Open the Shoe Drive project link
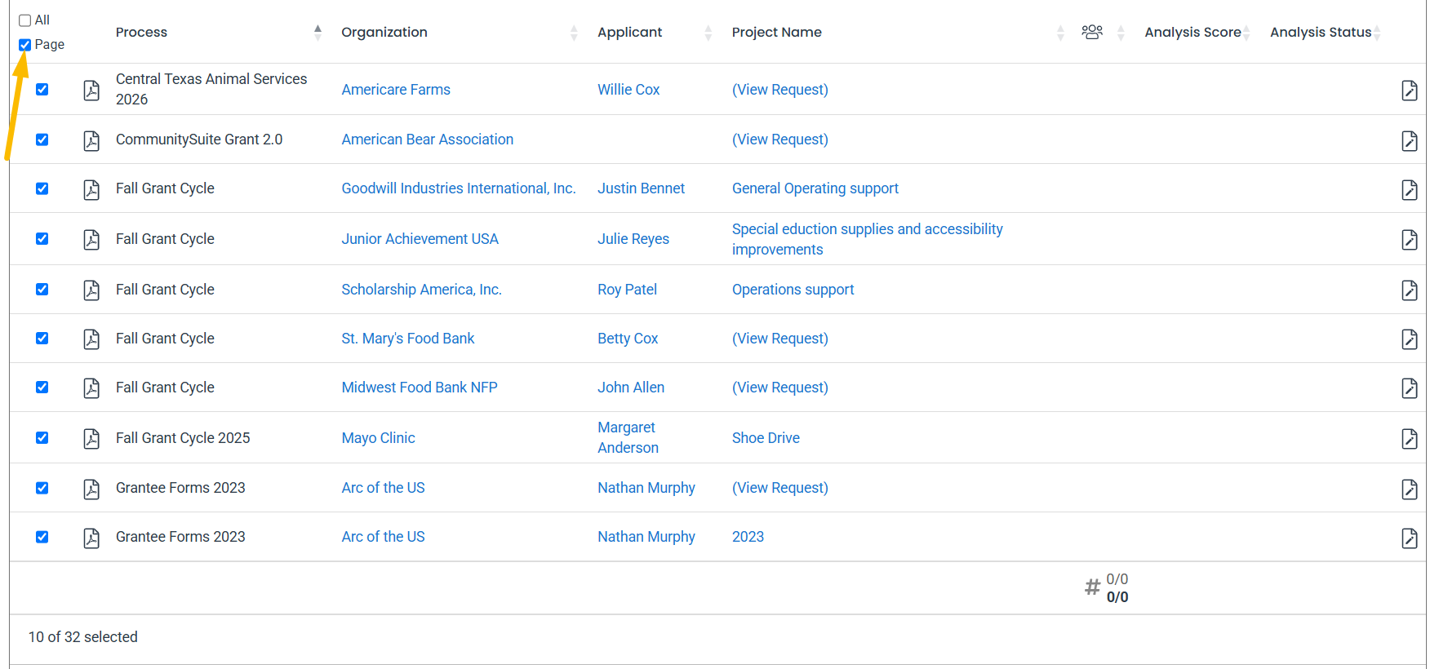The image size is (1439, 669). click(766, 438)
